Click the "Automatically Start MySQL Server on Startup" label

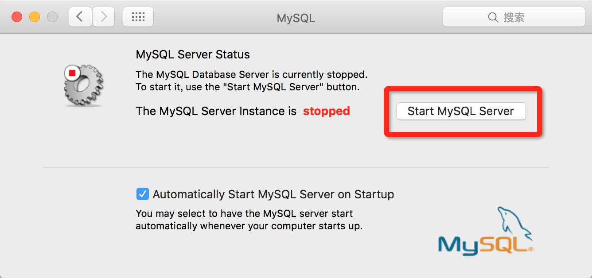pos(273,194)
